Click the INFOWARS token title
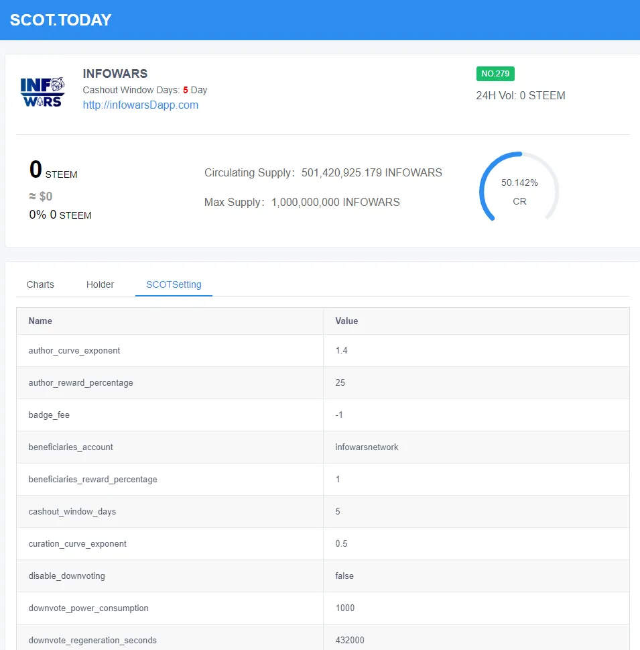Image resolution: width=640 pixels, height=650 pixels. [x=115, y=73]
